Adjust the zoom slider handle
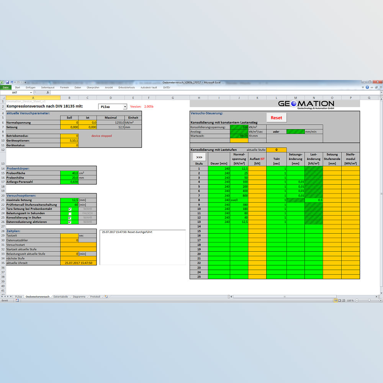The width and height of the screenshot is (383, 383). coord(369,300)
